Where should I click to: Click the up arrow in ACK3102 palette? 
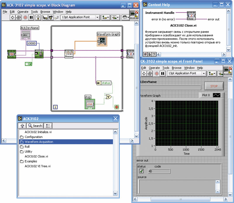(x=22, y=126)
